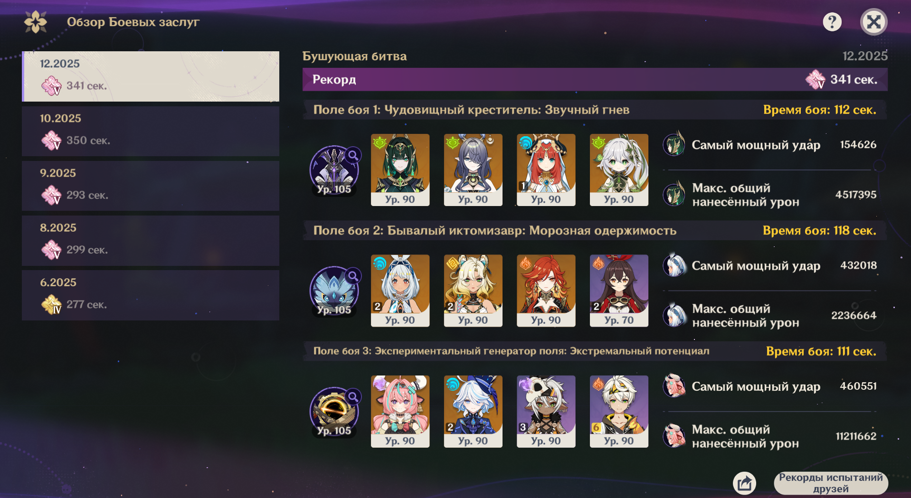Open the 8.2025 record with 299 сек.
The height and width of the screenshot is (498, 911).
click(x=151, y=241)
